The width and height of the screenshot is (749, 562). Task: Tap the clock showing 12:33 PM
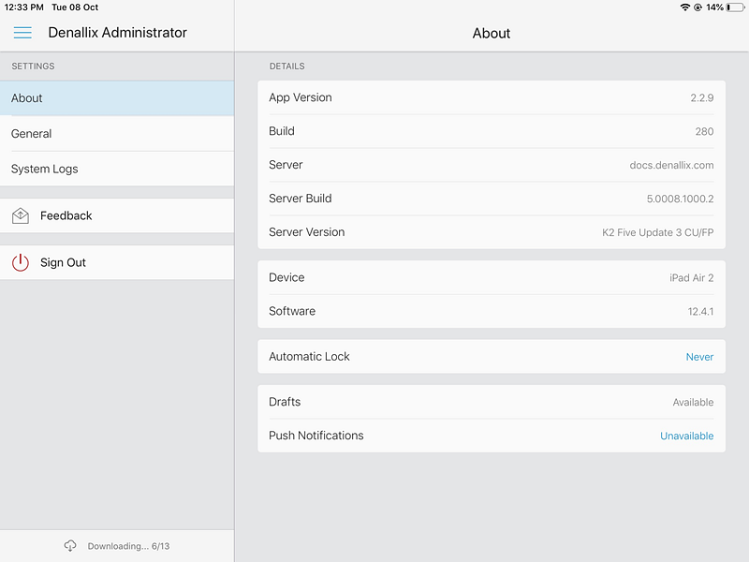(x=24, y=7)
